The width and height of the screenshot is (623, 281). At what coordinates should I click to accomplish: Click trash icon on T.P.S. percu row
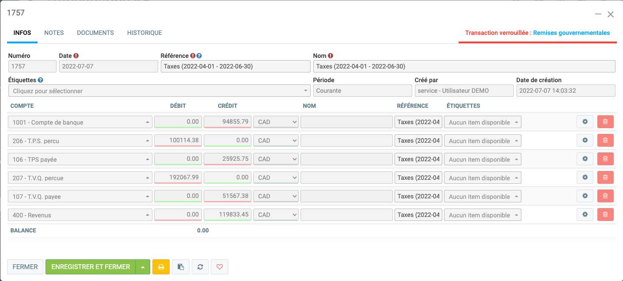(x=605, y=140)
